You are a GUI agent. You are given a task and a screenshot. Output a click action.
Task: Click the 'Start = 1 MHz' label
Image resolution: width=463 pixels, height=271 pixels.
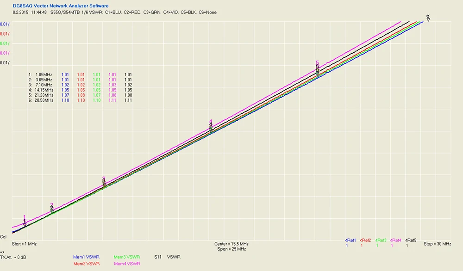pyautogui.click(x=24, y=244)
